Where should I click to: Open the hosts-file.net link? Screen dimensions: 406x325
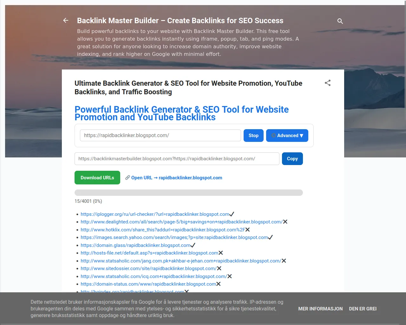click(149, 253)
